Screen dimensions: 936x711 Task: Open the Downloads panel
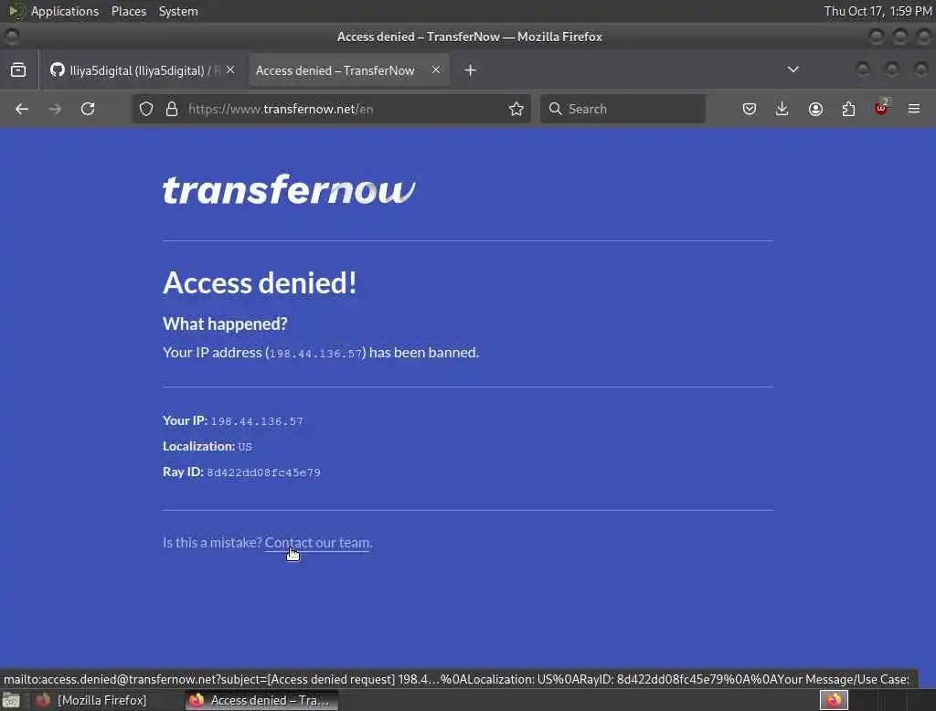click(782, 109)
